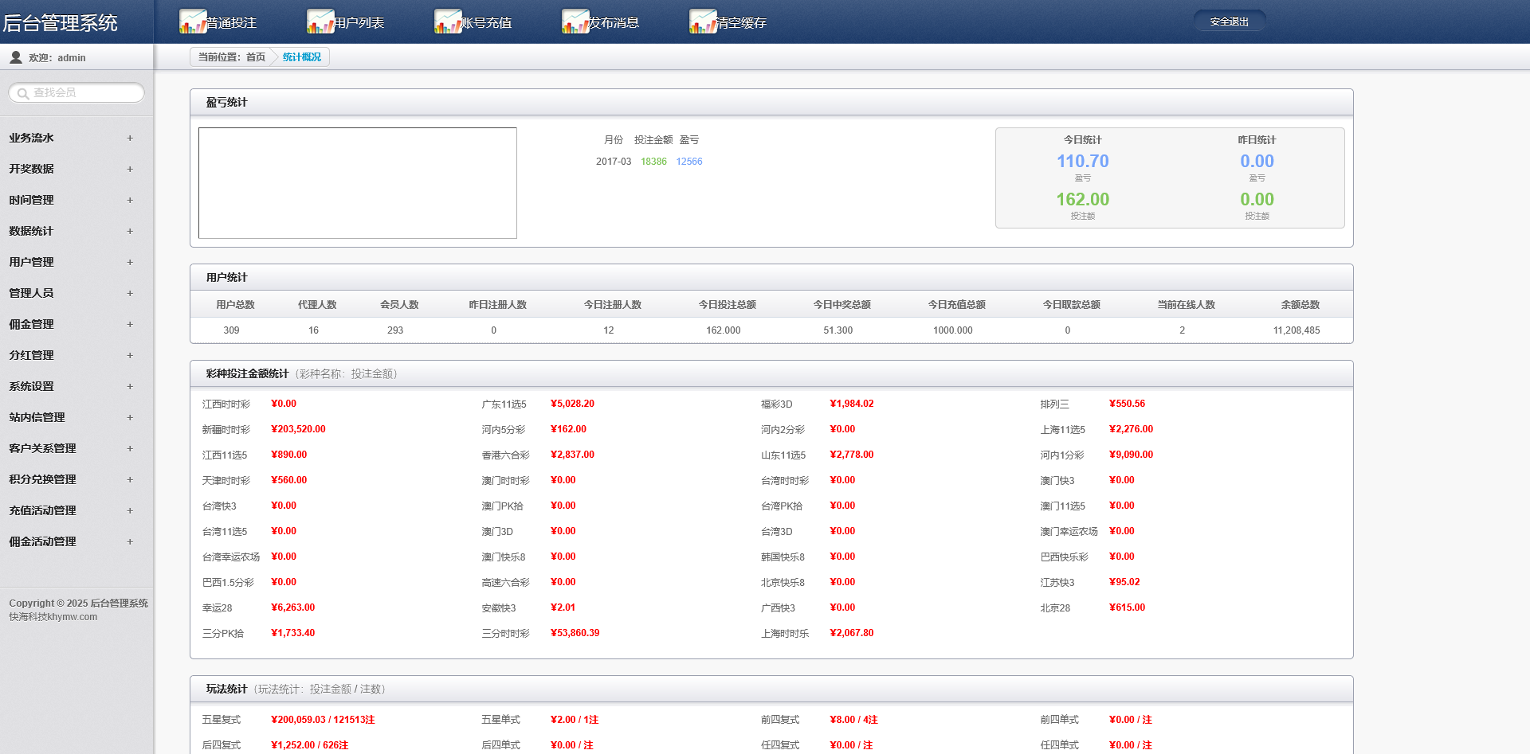The height and width of the screenshot is (754, 1530).
Task: Open the 佣金管理 sidebar menu
Action: tap(32, 325)
